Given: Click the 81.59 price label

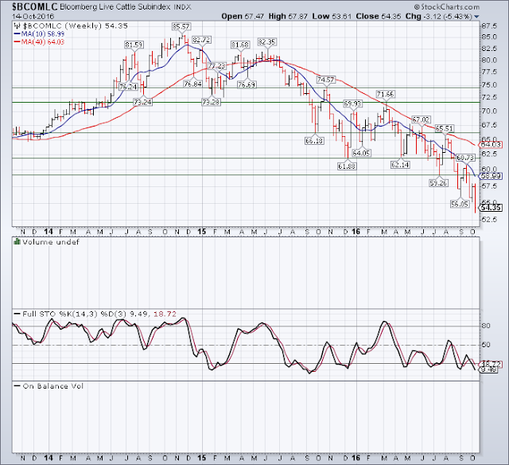Looking at the screenshot, I should (x=134, y=45).
